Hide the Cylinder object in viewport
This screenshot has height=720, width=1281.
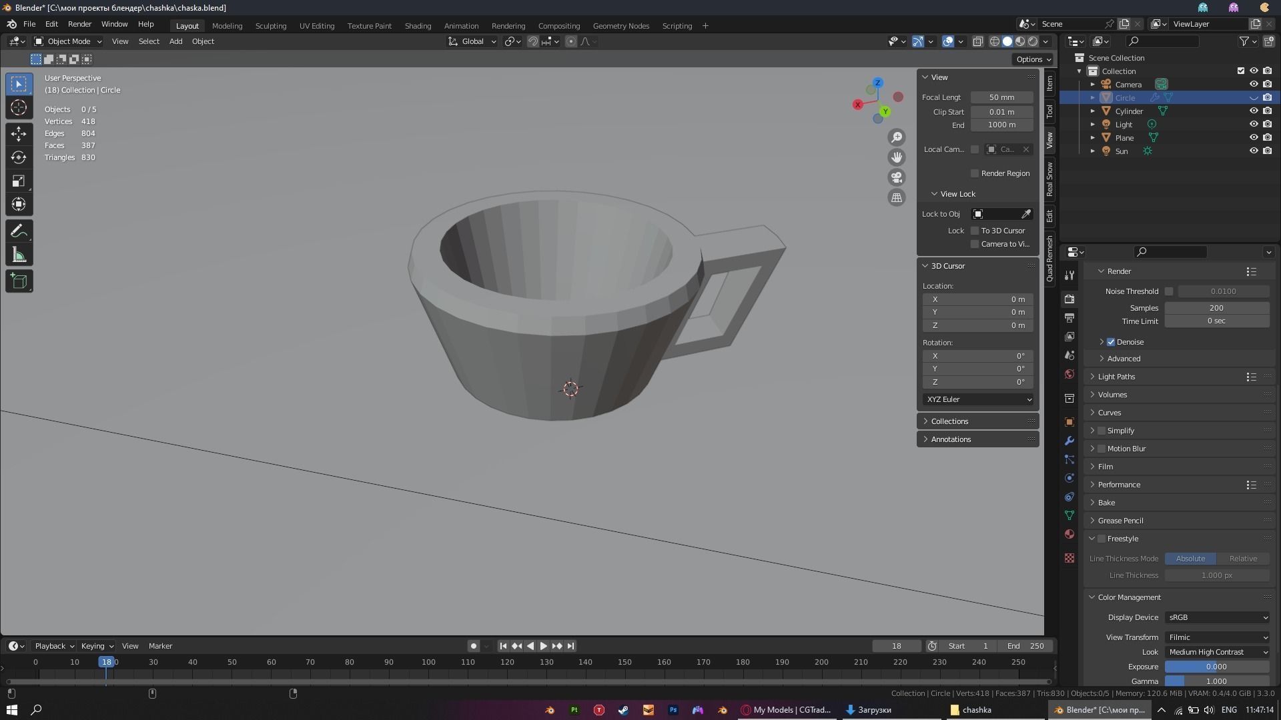1254,111
